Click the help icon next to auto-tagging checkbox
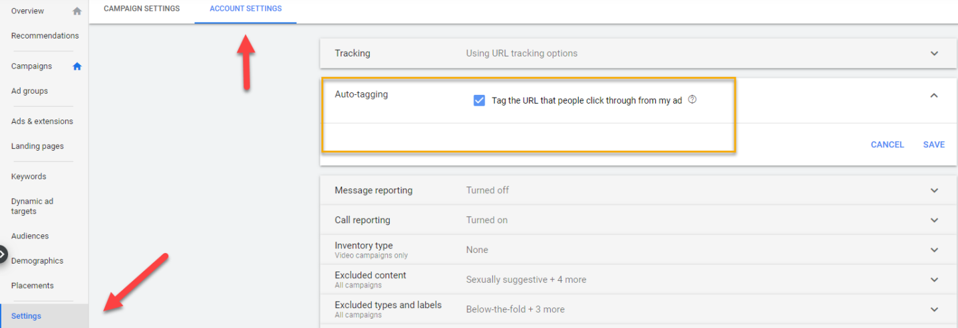This screenshot has width=958, height=328. point(692,100)
